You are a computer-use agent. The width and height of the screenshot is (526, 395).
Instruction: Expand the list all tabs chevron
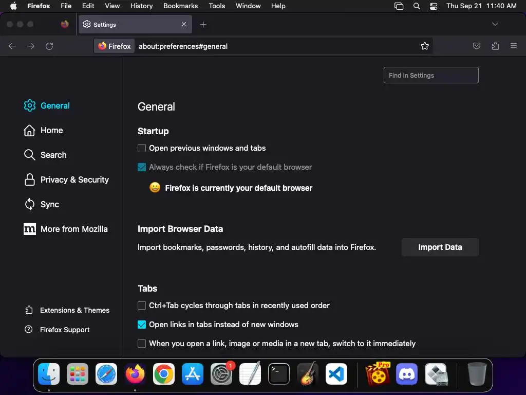495,24
